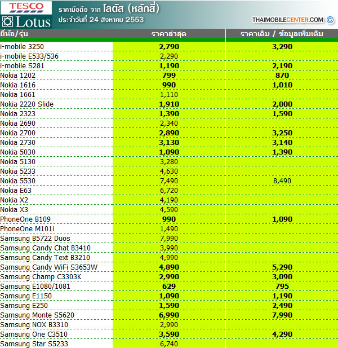Click the title โลตัส (หลักสี่) heading

(x=131, y=9)
